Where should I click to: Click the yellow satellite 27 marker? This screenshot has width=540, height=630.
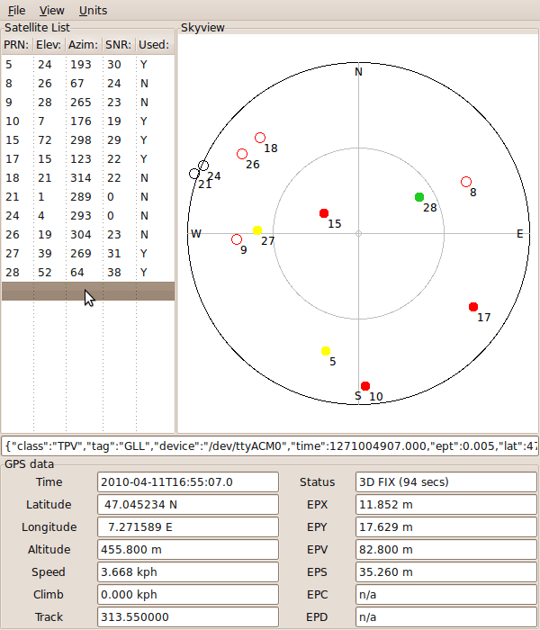coord(257,230)
